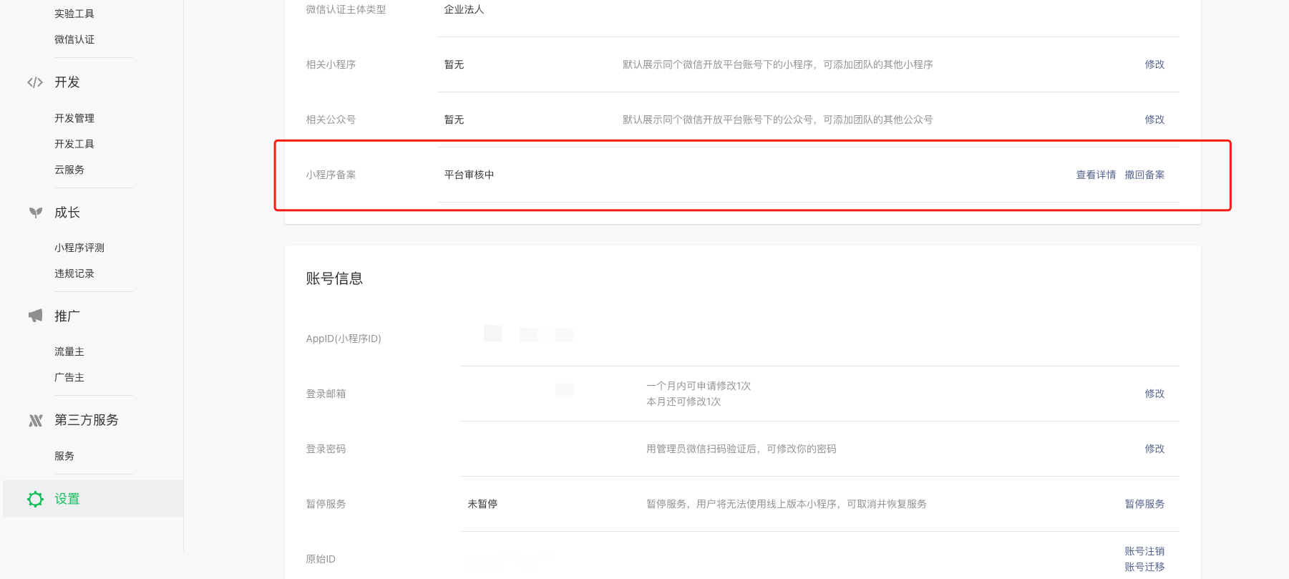Click the 暂停服务 description about 线上版本小程序
The height and width of the screenshot is (579, 1289).
tap(787, 504)
